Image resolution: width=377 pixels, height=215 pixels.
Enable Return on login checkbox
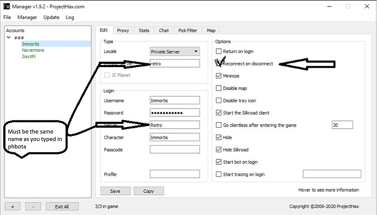point(219,51)
